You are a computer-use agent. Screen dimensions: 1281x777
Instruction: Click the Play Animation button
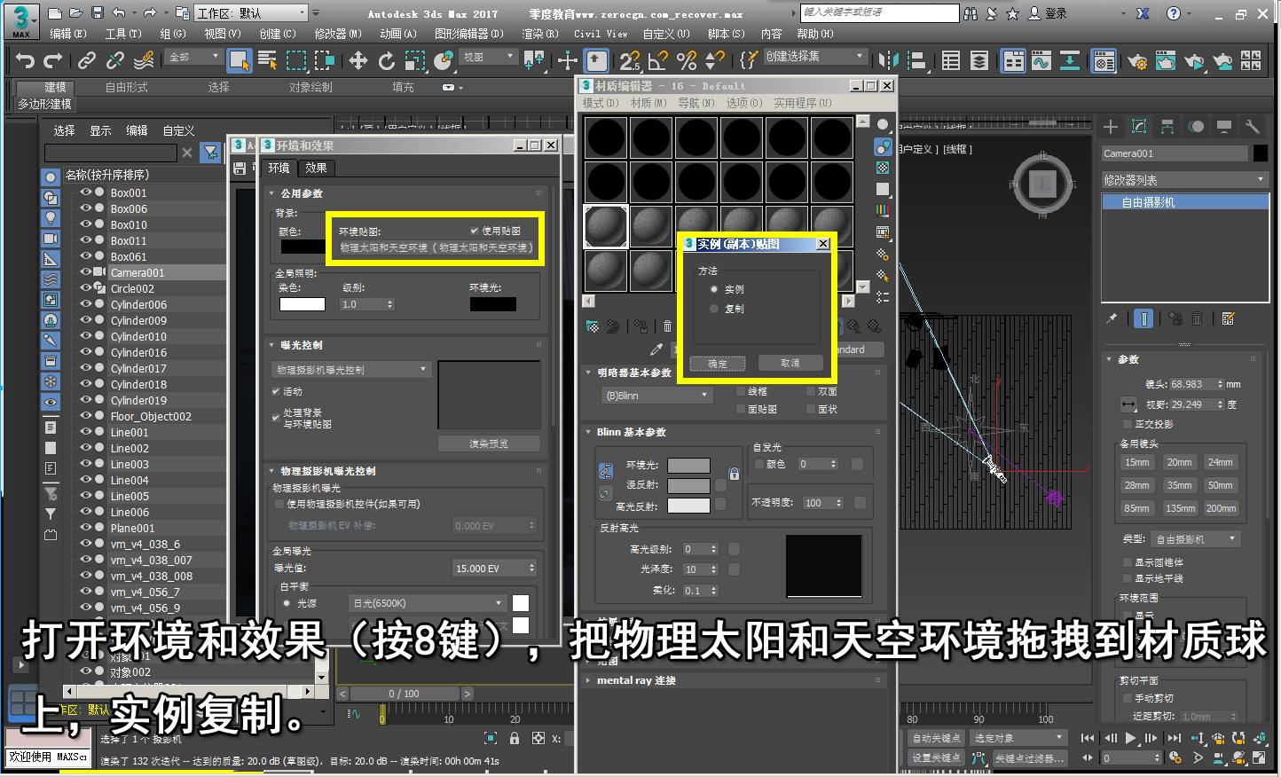tap(1131, 737)
